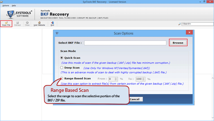Increase the To range value
Viewport: 214px width, 121px height.
143,78
